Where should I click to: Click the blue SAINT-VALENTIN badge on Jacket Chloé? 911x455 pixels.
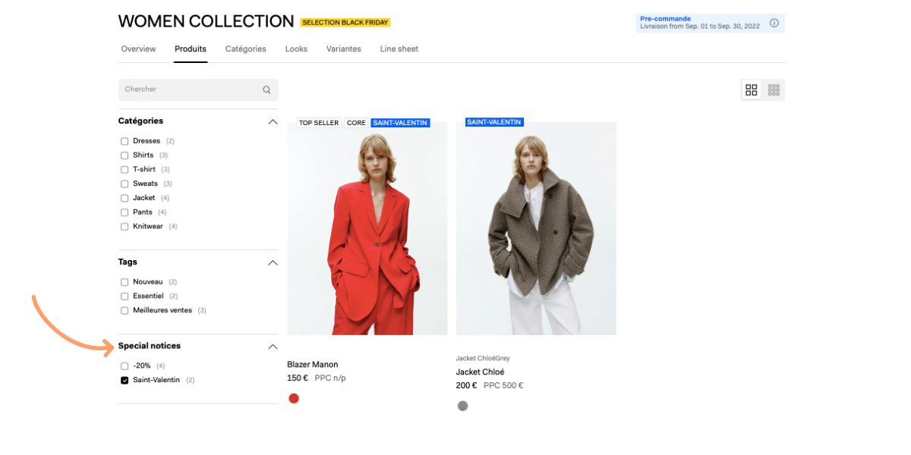click(x=494, y=122)
